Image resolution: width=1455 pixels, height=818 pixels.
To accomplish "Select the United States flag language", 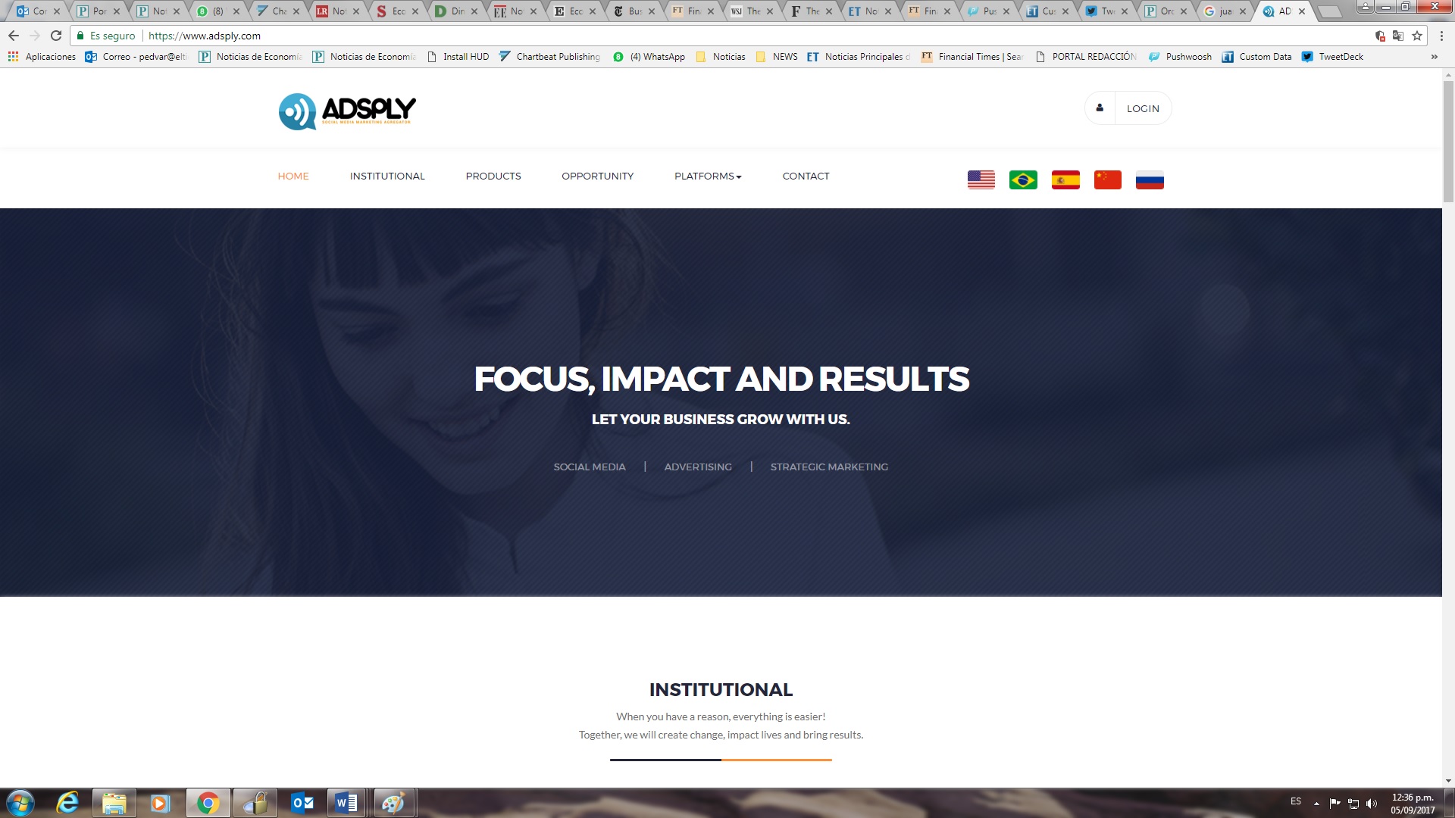I will click(981, 180).
